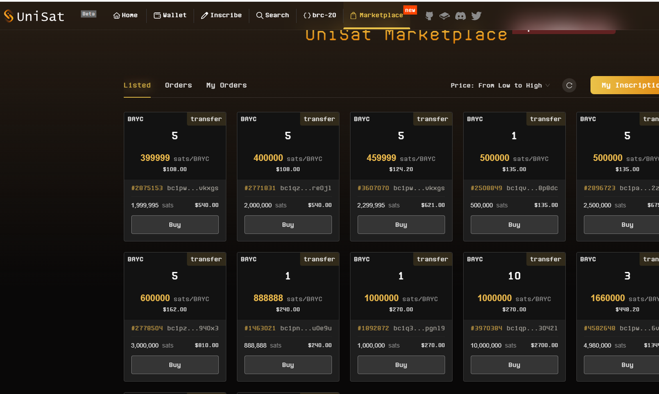
Task: Click seller address bc1pn...u0e9u
Action: tap(306, 329)
